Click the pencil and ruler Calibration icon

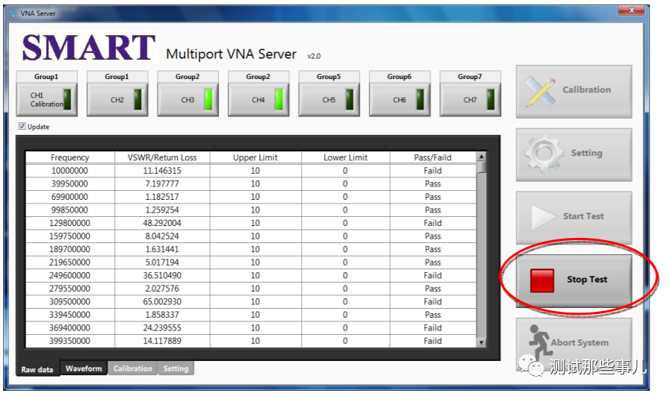coord(540,91)
